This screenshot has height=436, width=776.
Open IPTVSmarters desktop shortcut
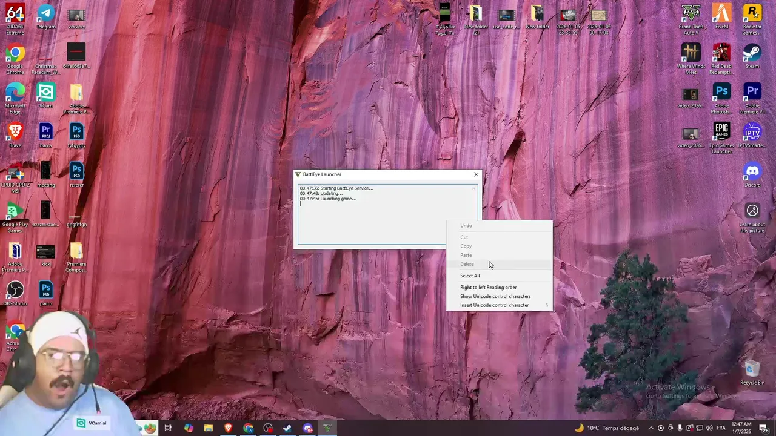pos(752,135)
